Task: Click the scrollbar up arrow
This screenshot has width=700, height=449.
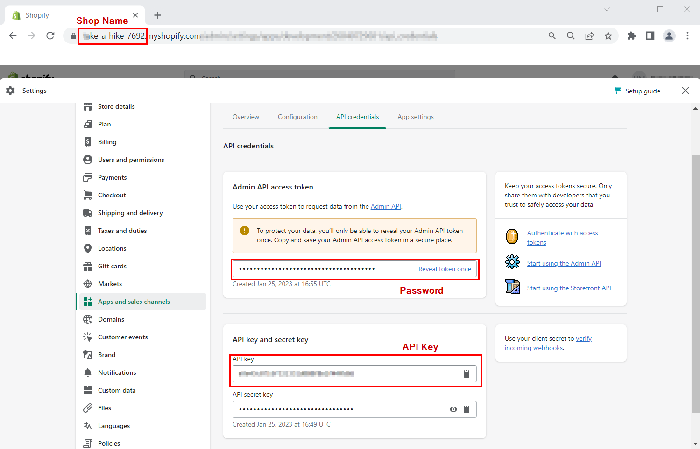Action: (695, 108)
